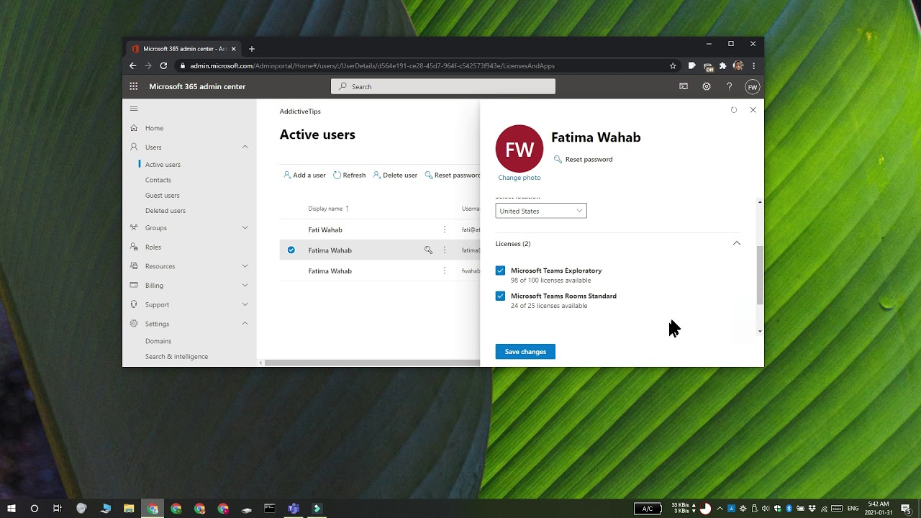
Task: Click Delete user in the toolbar
Action: (x=395, y=176)
